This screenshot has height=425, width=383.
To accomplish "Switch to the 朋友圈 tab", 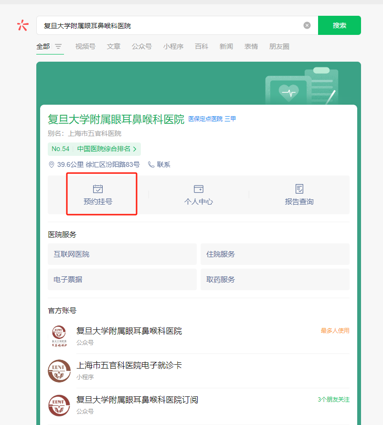I will (279, 47).
